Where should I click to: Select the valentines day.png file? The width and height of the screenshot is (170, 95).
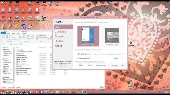click(x=23, y=70)
